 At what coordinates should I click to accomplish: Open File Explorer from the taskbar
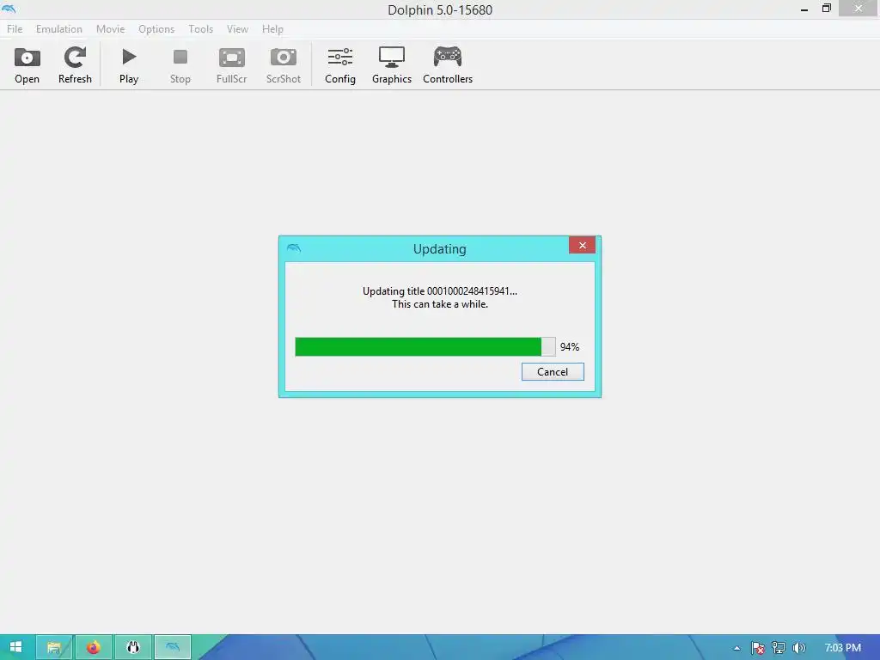pos(54,647)
